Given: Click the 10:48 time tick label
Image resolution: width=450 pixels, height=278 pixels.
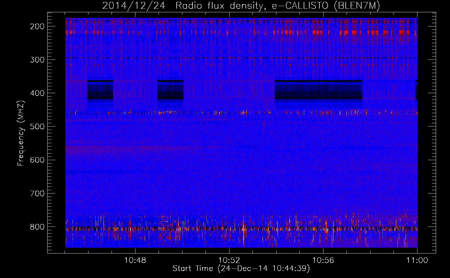Looking at the screenshot, I should (x=135, y=260).
